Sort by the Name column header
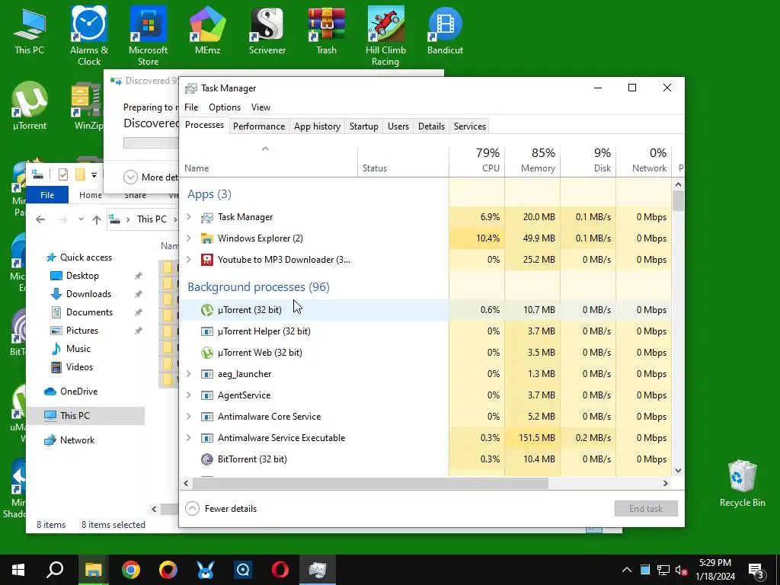The image size is (780, 585). click(269, 160)
